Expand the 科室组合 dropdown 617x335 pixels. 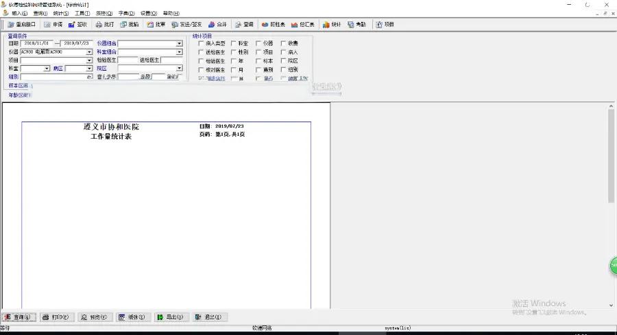[179, 52]
